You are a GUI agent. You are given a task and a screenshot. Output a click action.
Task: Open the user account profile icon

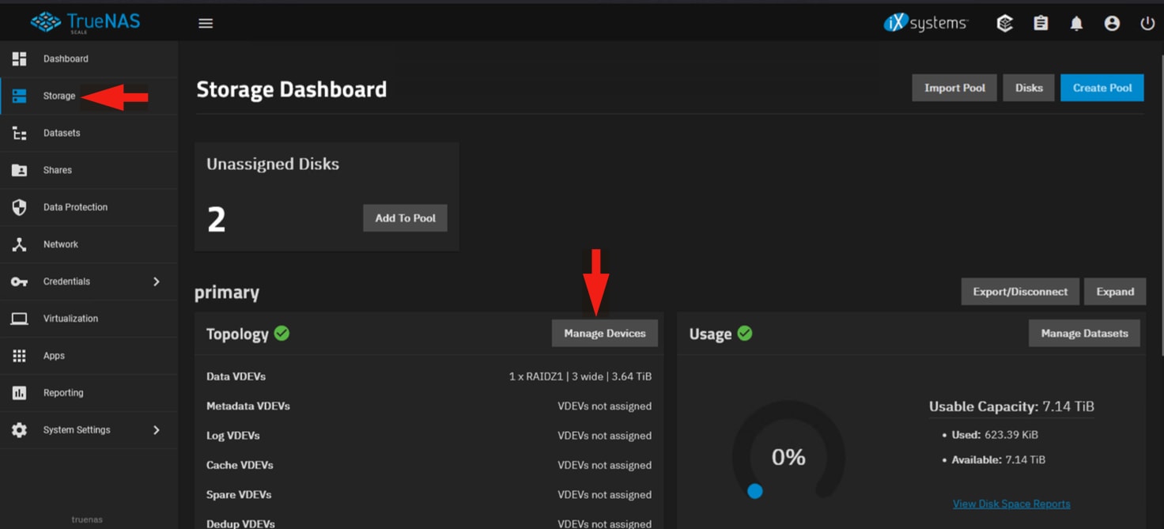point(1112,24)
